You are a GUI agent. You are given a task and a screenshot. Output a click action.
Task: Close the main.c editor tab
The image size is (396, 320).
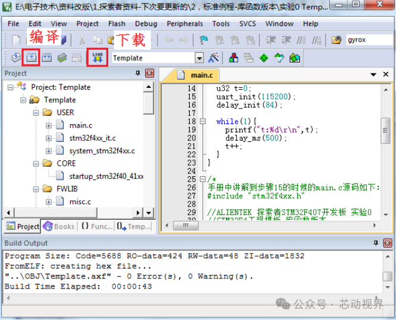coord(386,74)
